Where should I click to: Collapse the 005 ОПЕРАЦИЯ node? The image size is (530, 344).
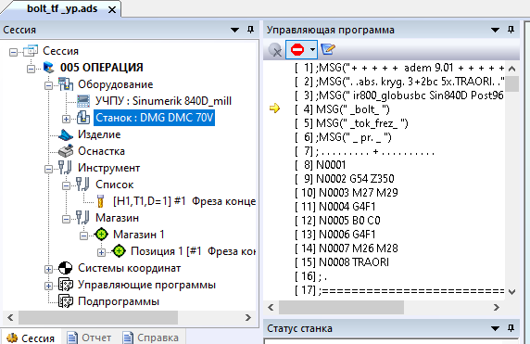point(31,69)
